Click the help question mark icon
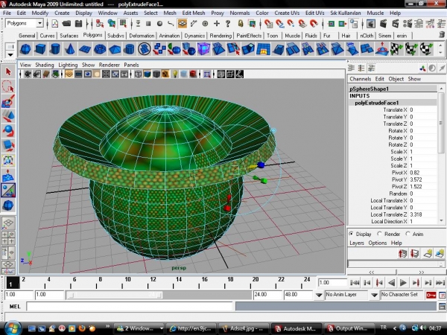The width and height of the screenshot is (447, 335). [227, 24]
